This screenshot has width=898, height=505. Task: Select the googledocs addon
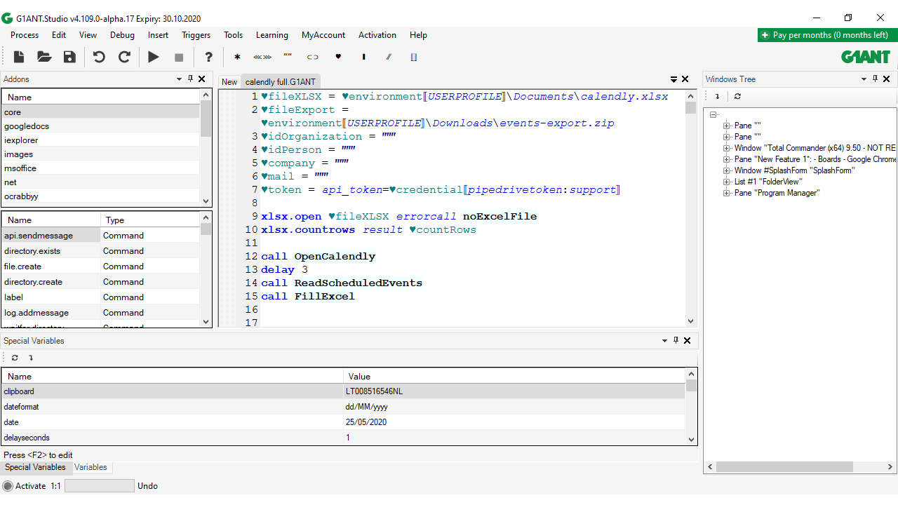tap(101, 126)
